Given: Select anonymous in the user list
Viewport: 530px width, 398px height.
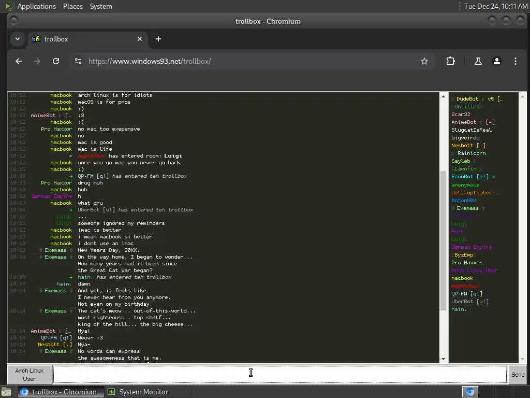Looking at the screenshot, I should [465, 185].
